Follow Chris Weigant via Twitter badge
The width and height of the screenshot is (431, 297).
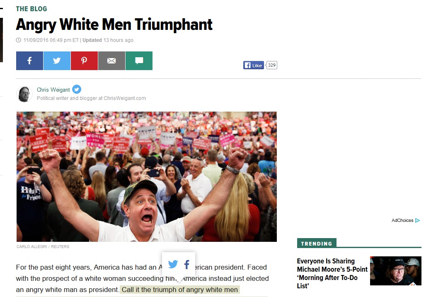coord(77,89)
